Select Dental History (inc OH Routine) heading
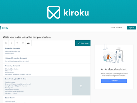This screenshot has width=137, height=103. pos(16,79)
